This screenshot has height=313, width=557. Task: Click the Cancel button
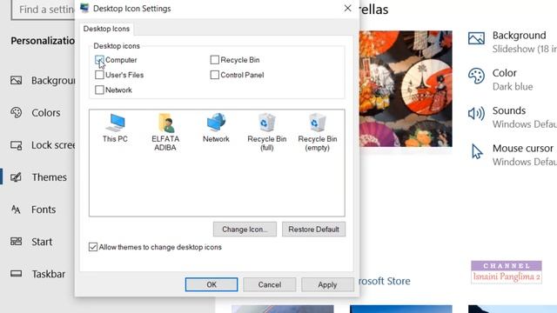(270, 284)
